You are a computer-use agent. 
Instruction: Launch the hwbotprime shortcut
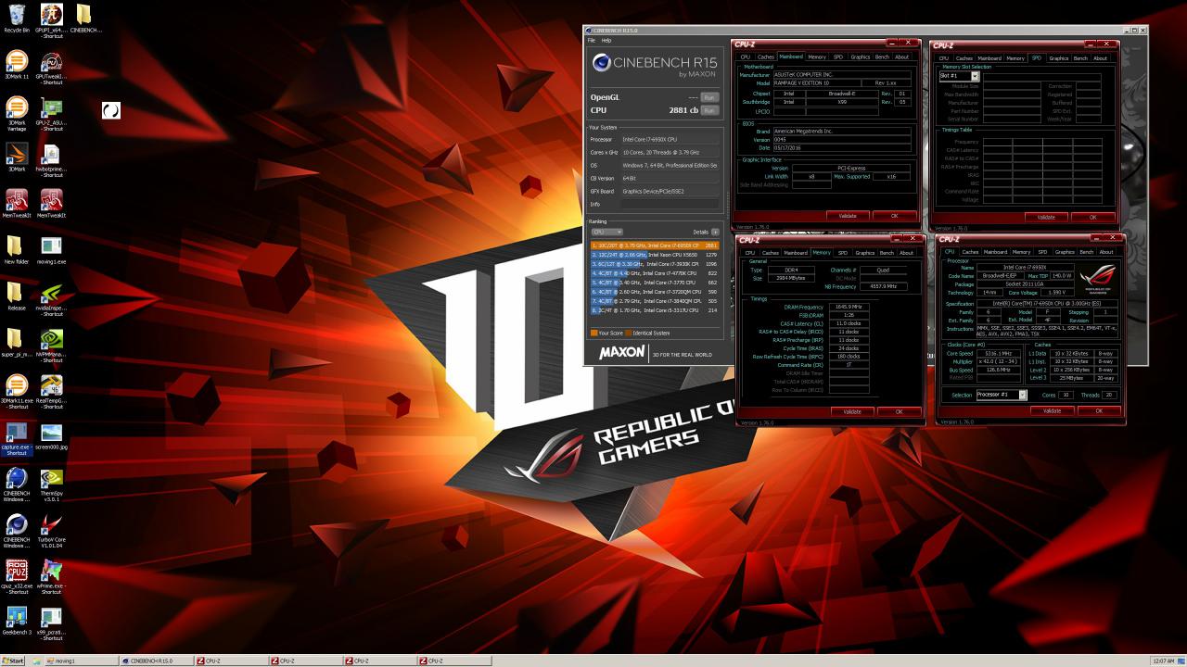click(x=50, y=159)
